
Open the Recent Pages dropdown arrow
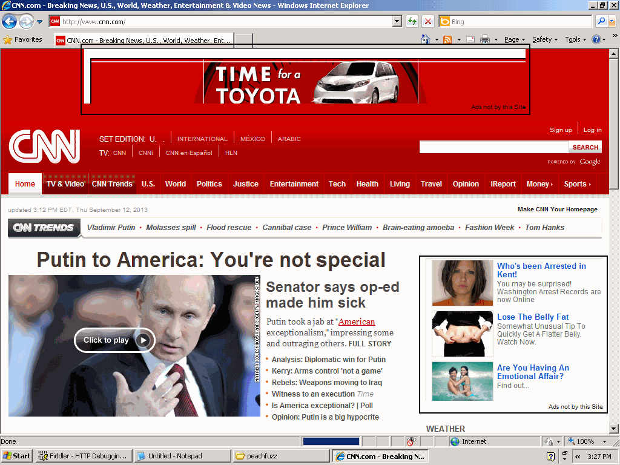(39, 22)
